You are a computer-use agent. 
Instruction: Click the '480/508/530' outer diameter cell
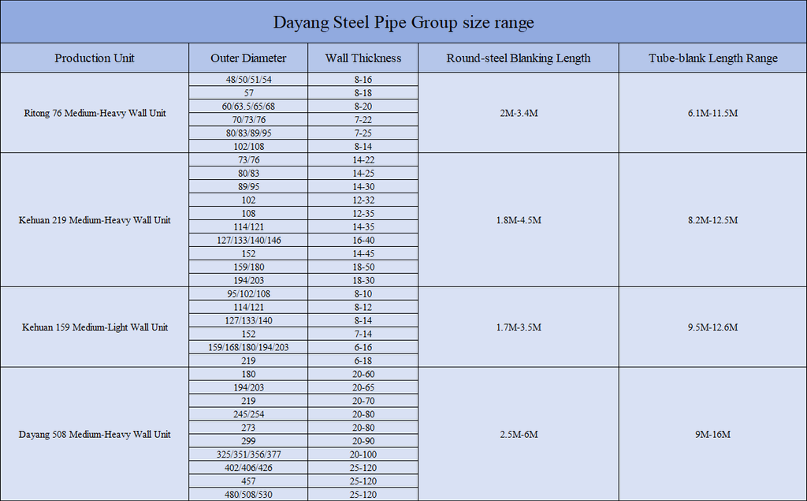[x=248, y=495]
